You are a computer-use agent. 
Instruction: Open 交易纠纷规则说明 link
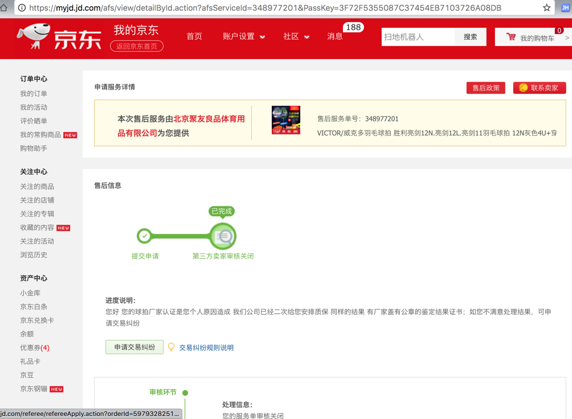click(x=206, y=348)
